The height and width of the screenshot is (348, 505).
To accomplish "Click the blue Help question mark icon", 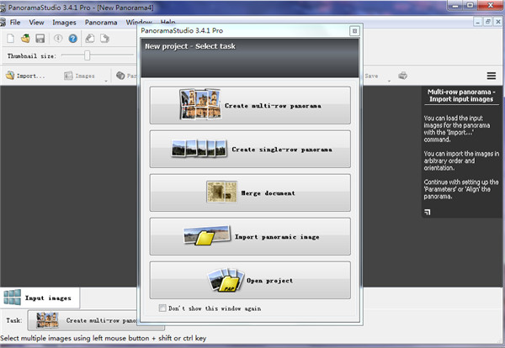I will pos(73,39).
